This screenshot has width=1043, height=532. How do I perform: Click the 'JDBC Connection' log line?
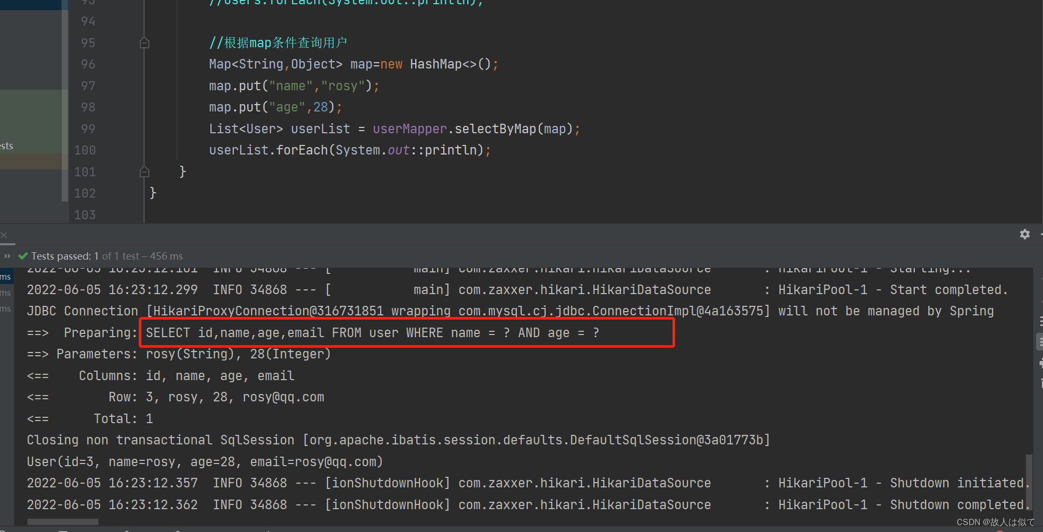pyautogui.click(x=510, y=311)
